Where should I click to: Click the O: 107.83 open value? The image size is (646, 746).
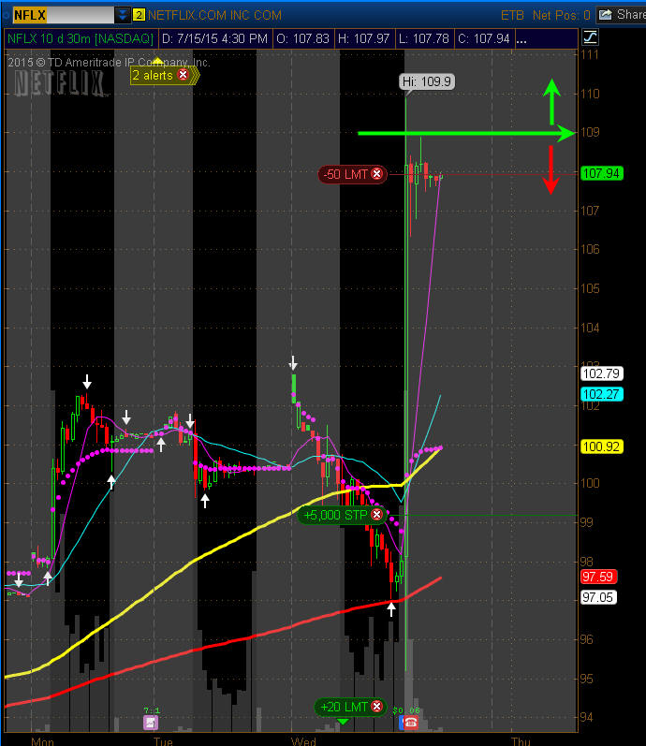(x=302, y=38)
